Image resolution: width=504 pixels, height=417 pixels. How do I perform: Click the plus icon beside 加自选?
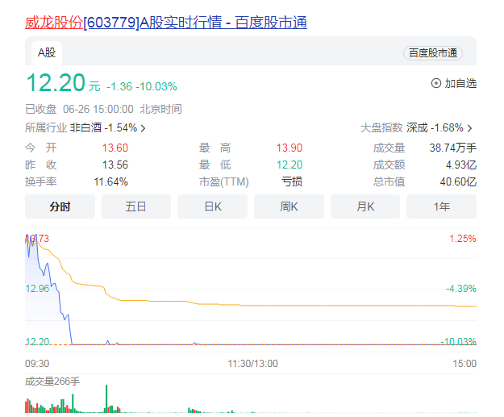tap(436, 83)
